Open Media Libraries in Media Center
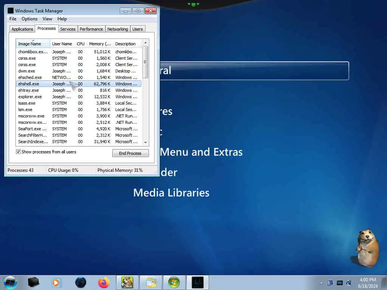Viewport: 387px width, 290px height. (x=171, y=193)
